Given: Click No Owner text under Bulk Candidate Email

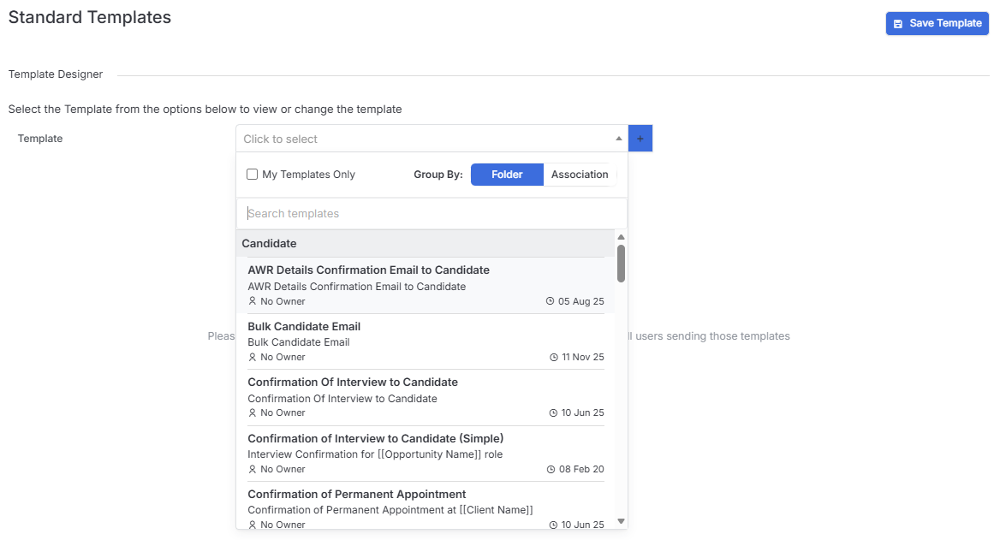Looking at the screenshot, I should pyautogui.click(x=283, y=357).
